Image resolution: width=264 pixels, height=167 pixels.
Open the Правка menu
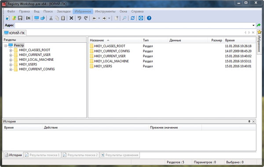pyautogui.click(x=24, y=11)
